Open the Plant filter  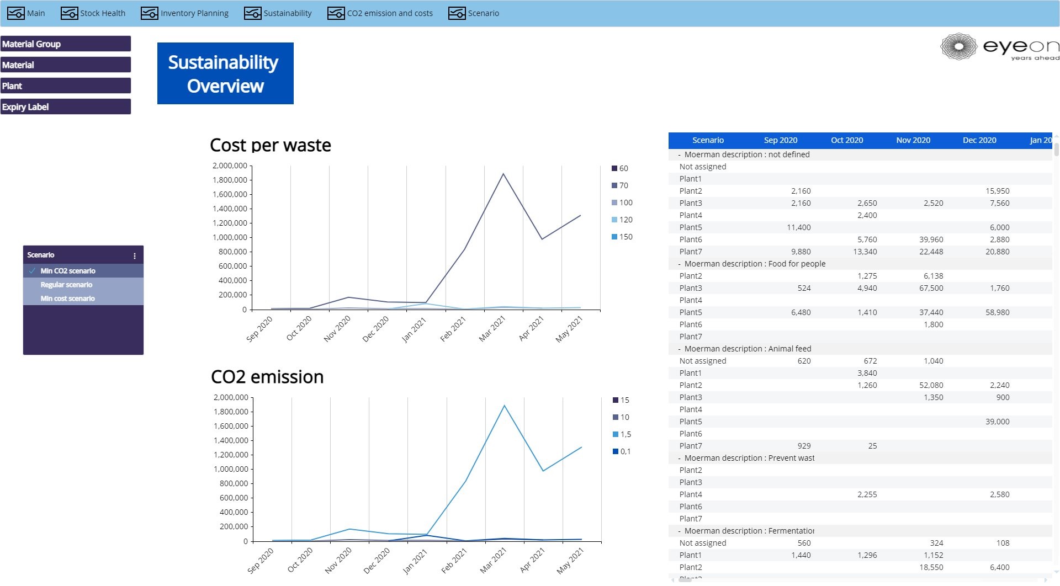click(x=66, y=86)
